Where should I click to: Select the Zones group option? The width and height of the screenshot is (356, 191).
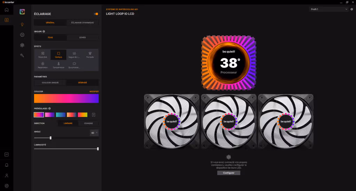click(x=82, y=38)
